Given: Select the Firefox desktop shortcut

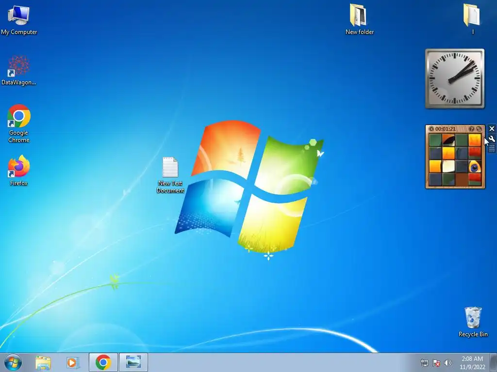Looking at the screenshot, I should pyautogui.click(x=19, y=170).
